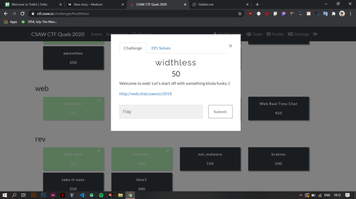The image size is (356, 199).
Task: Open Windows taskbar search
Action: click(14, 195)
